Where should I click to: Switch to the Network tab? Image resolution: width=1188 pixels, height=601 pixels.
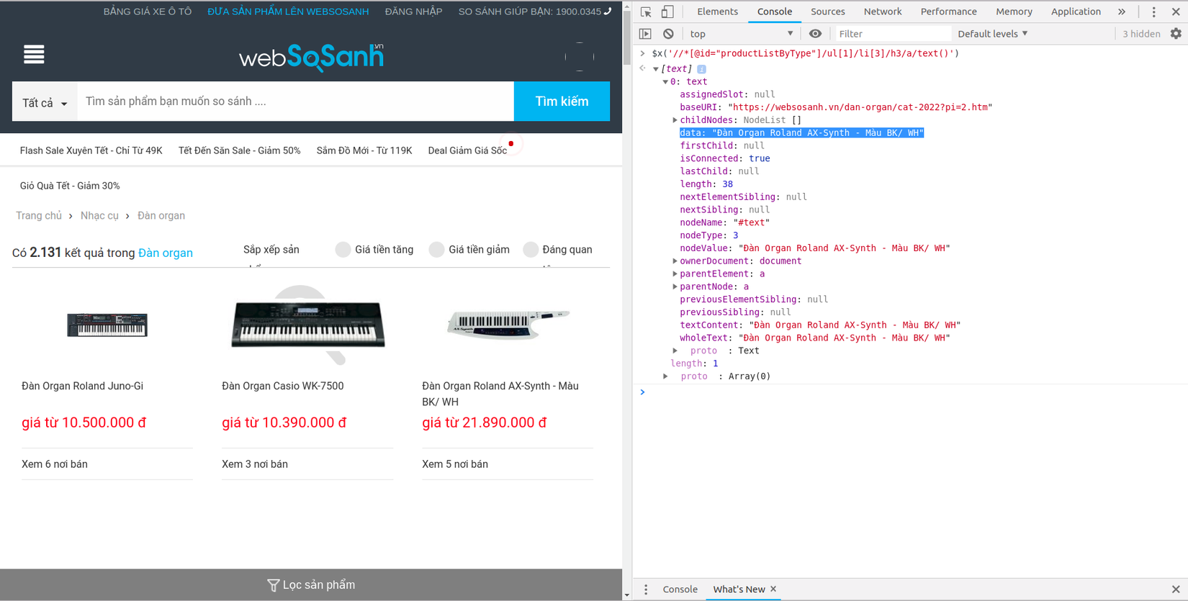point(883,12)
